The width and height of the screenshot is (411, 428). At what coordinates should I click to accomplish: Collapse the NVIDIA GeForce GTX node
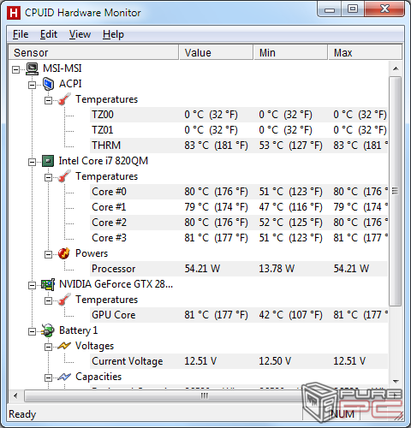click(33, 285)
